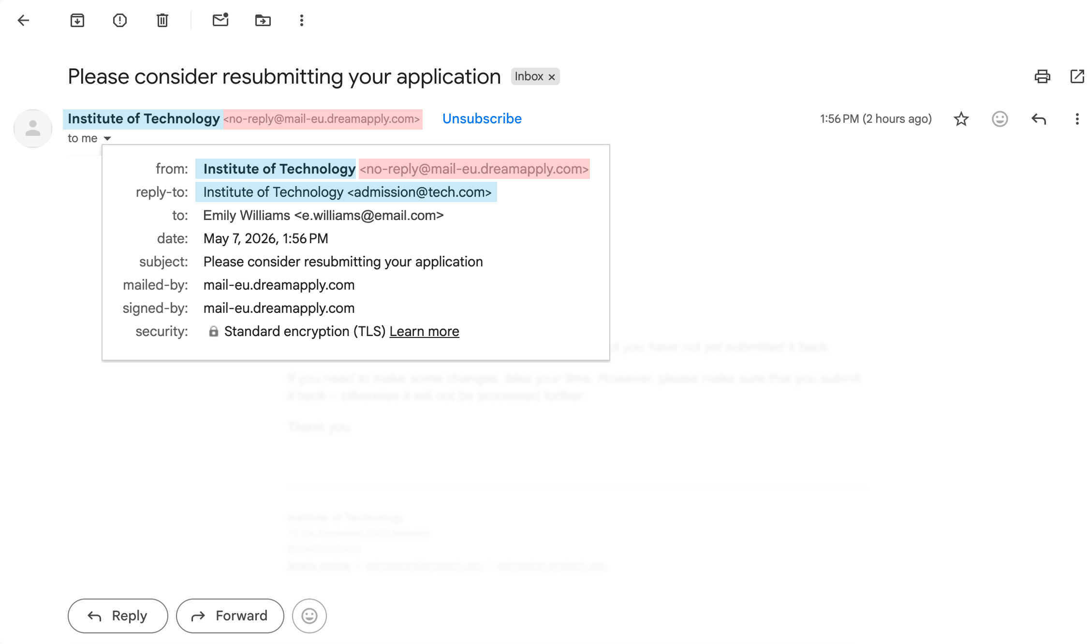
Task: Archive this email
Action: tap(77, 20)
